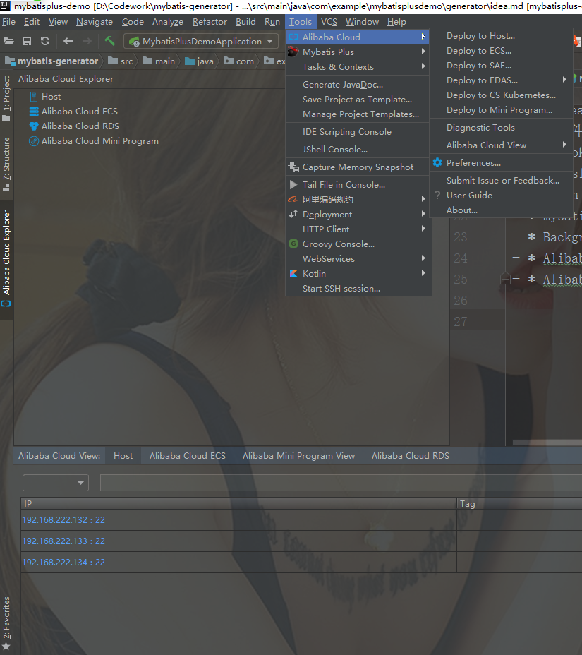Expand Deploy to EDAS... submenu
This screenshot has width=582, height=655.
pos(501,80)
